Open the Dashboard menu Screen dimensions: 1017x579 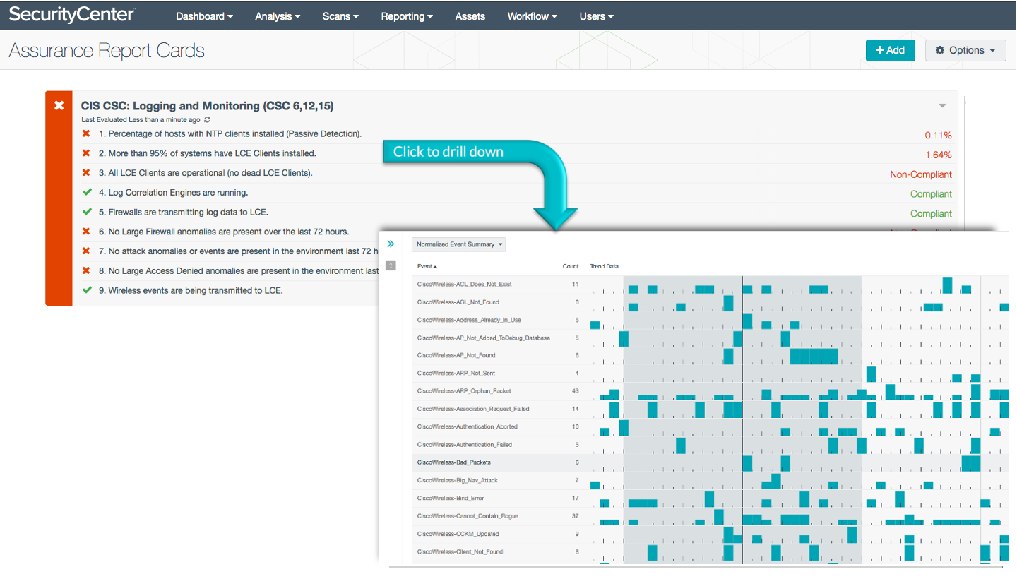point(204,16)
